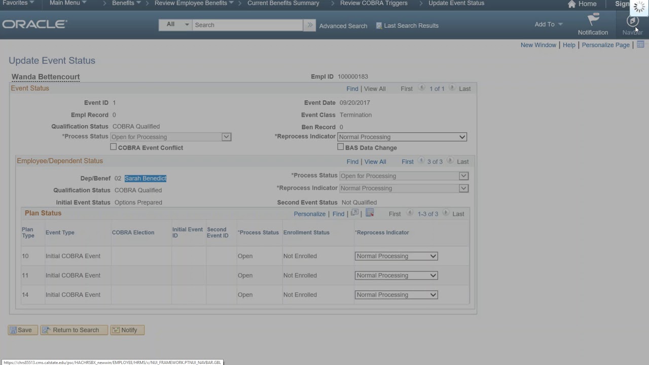Open the search scope All dropdown
The width and height of the screenshot is (649, 365).
point(175,24)
